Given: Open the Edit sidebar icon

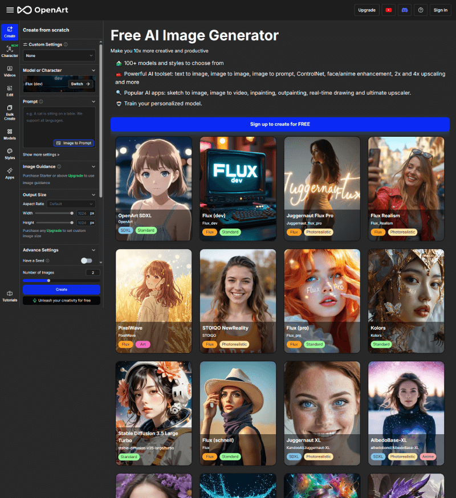Looking at the screenshot, I should click(x=10, y=91).
